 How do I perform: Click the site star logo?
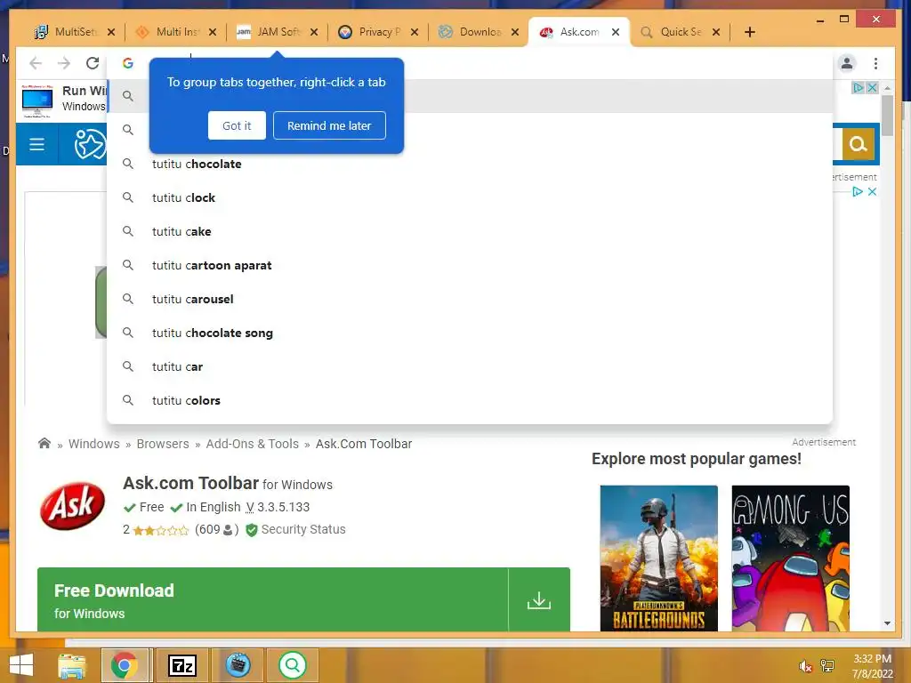coord(90,144)
